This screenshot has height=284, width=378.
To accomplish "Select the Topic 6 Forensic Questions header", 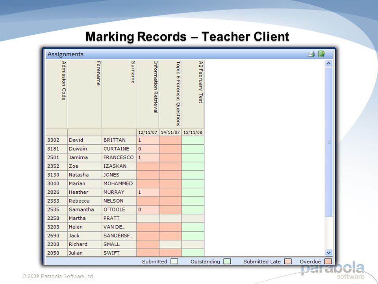I will 170,94.
